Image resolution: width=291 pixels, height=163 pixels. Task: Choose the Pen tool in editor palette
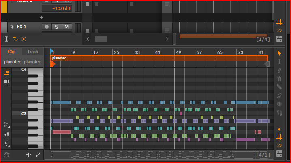click(279, 70)
